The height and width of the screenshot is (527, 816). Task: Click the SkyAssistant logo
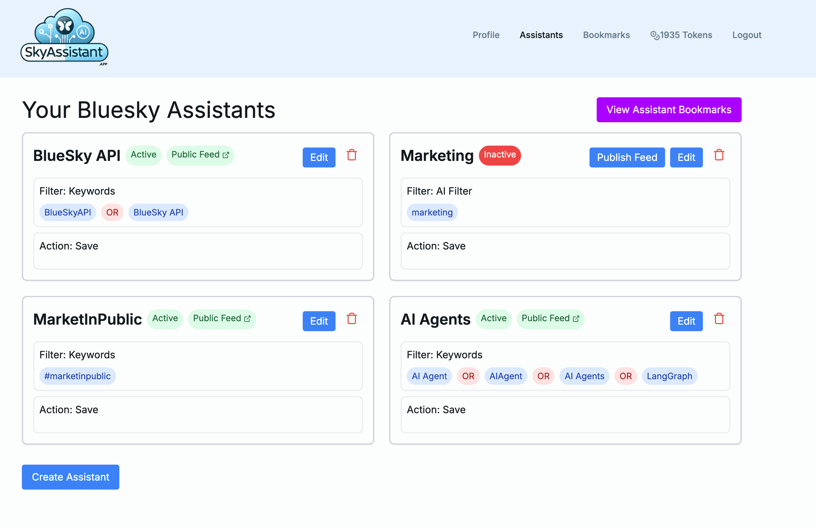click(64, 37)
